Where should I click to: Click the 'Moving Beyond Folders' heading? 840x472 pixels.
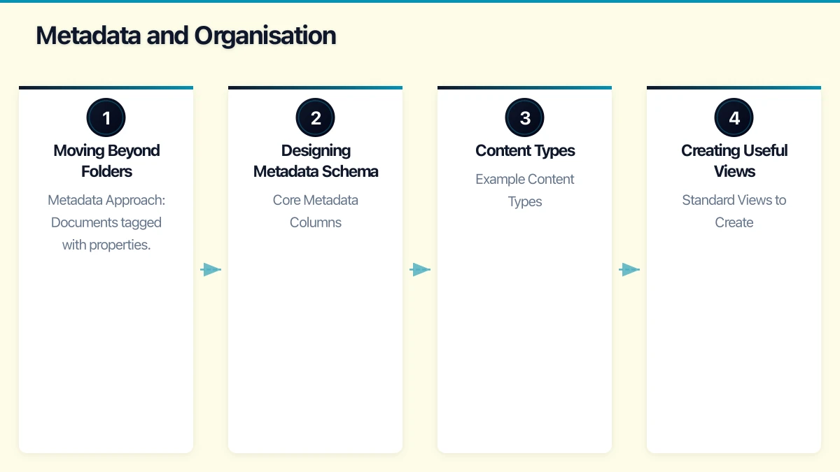coord(106,161)
